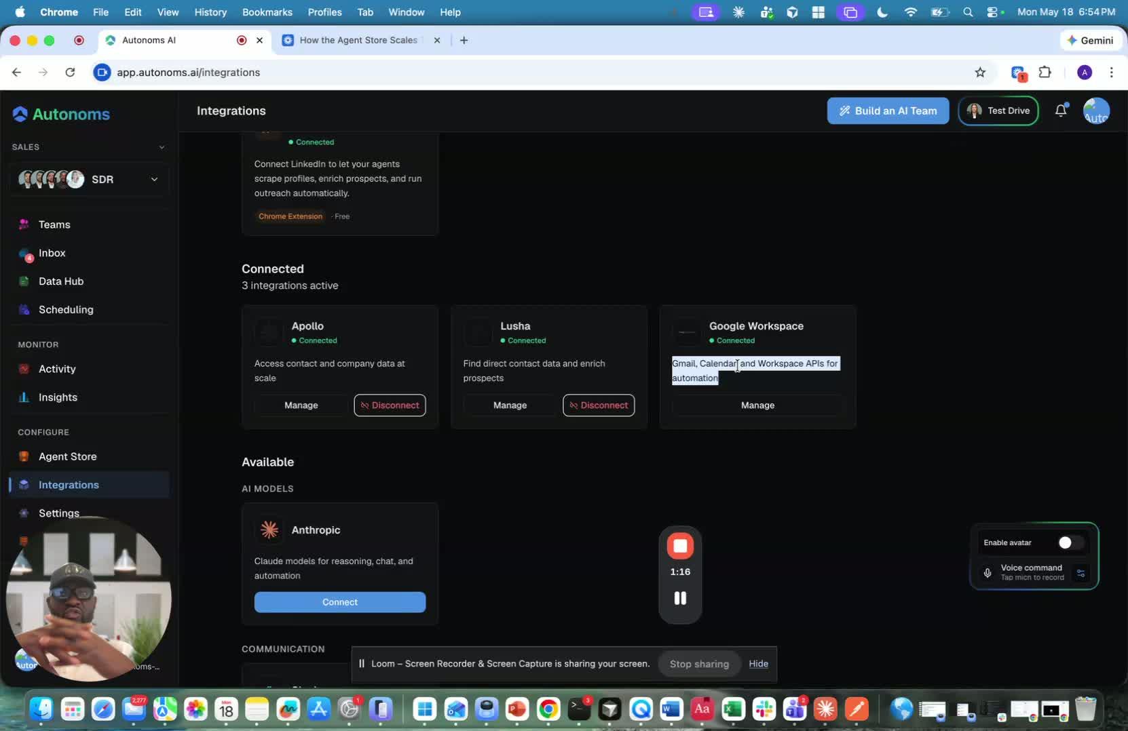Image resolution: width=1128 pixels, height=731 pixels.
Task: Click the Settings gear icon in sidebar
Action: 24,513
